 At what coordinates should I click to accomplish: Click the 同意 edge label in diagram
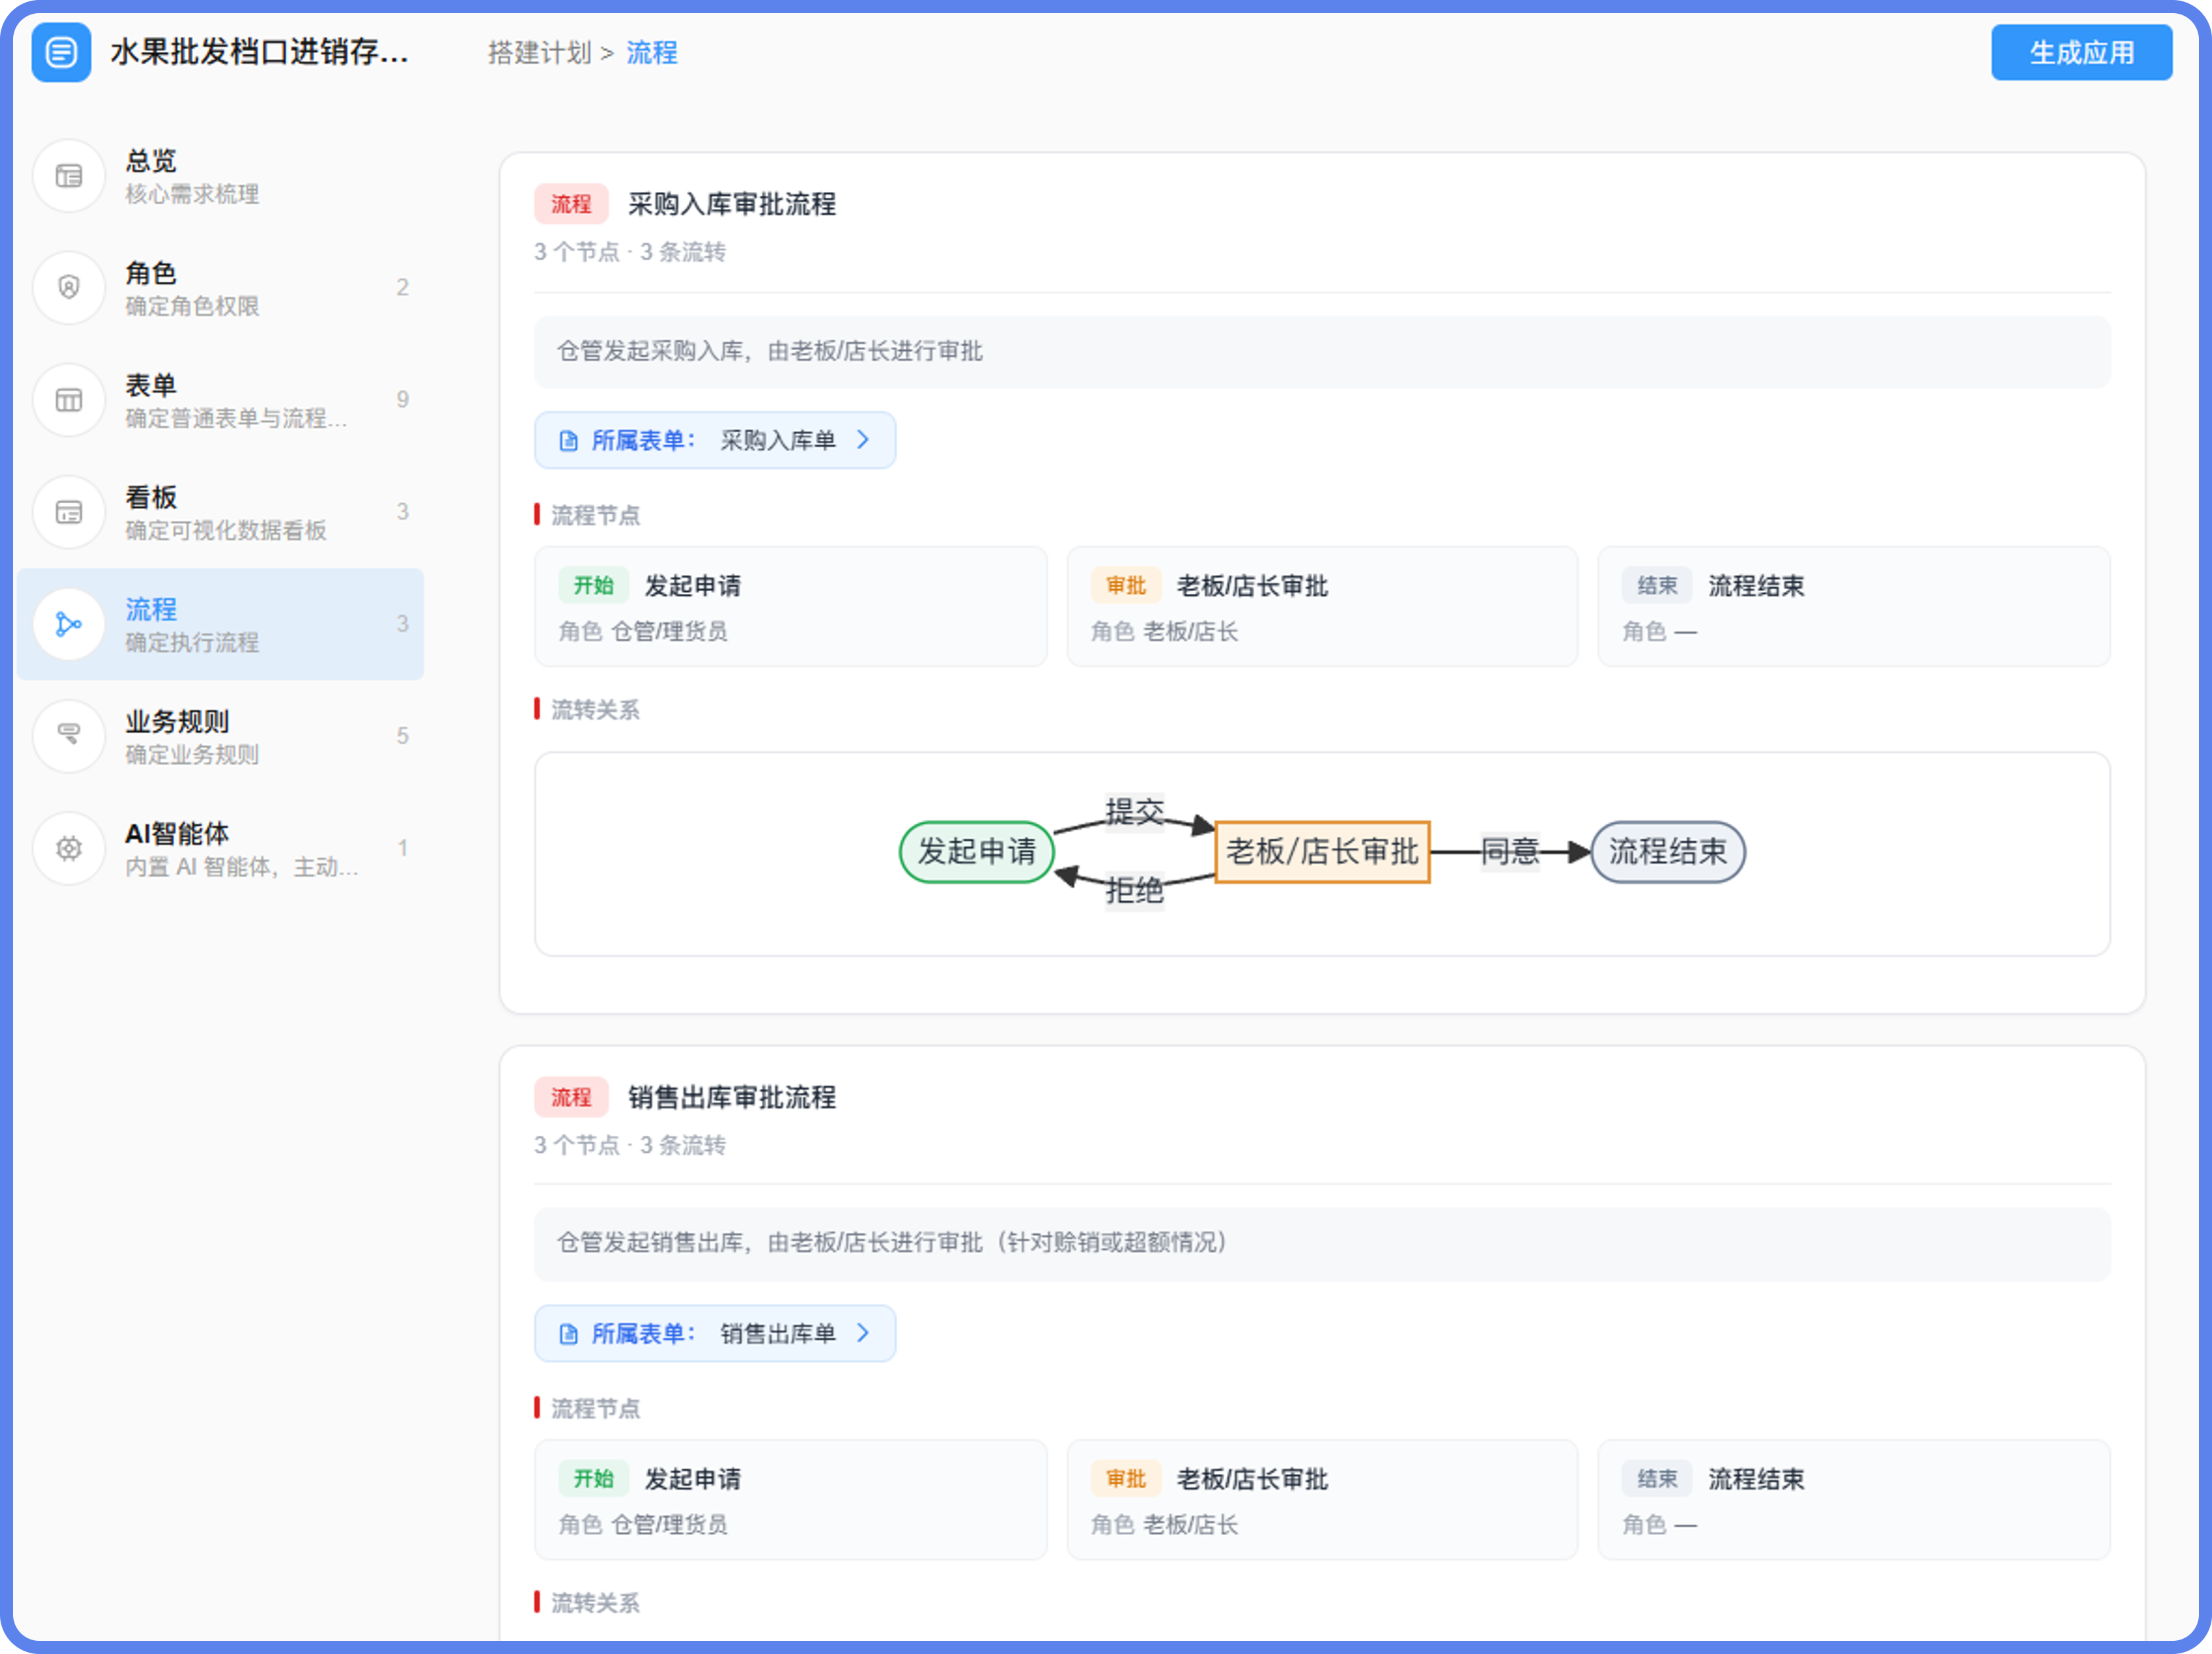coord(1510,852)
